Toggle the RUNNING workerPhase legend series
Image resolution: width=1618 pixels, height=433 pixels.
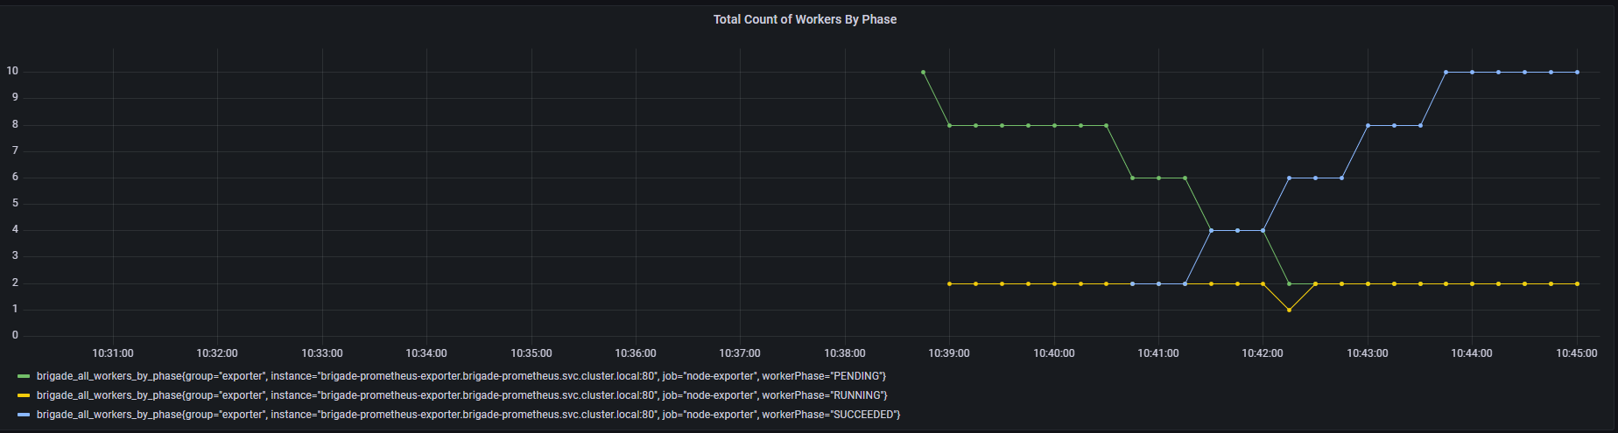pos(461,395)
